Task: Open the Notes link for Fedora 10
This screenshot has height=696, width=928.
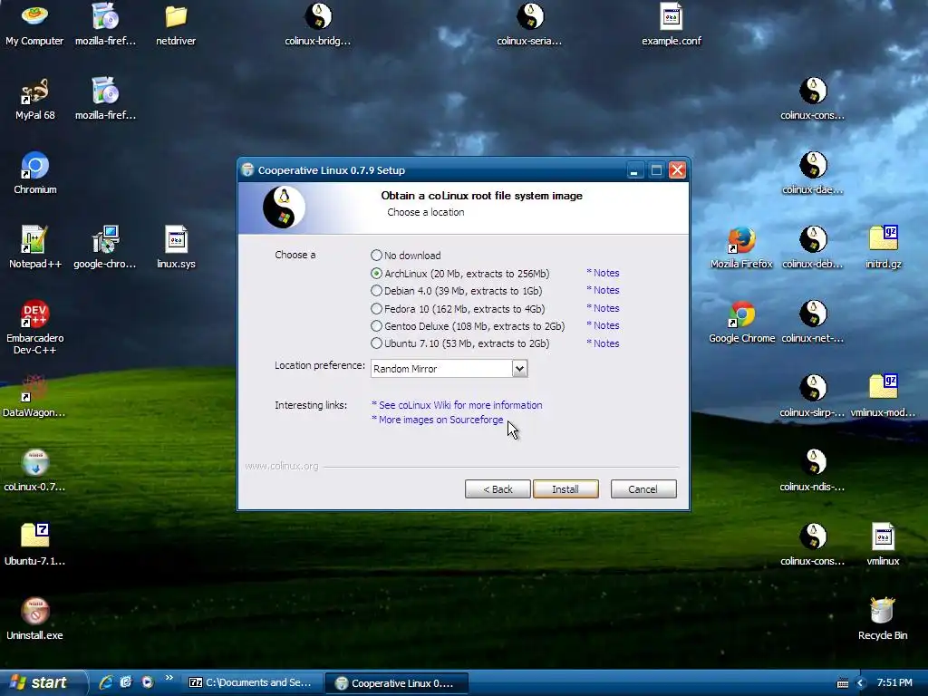Action: 603,308
